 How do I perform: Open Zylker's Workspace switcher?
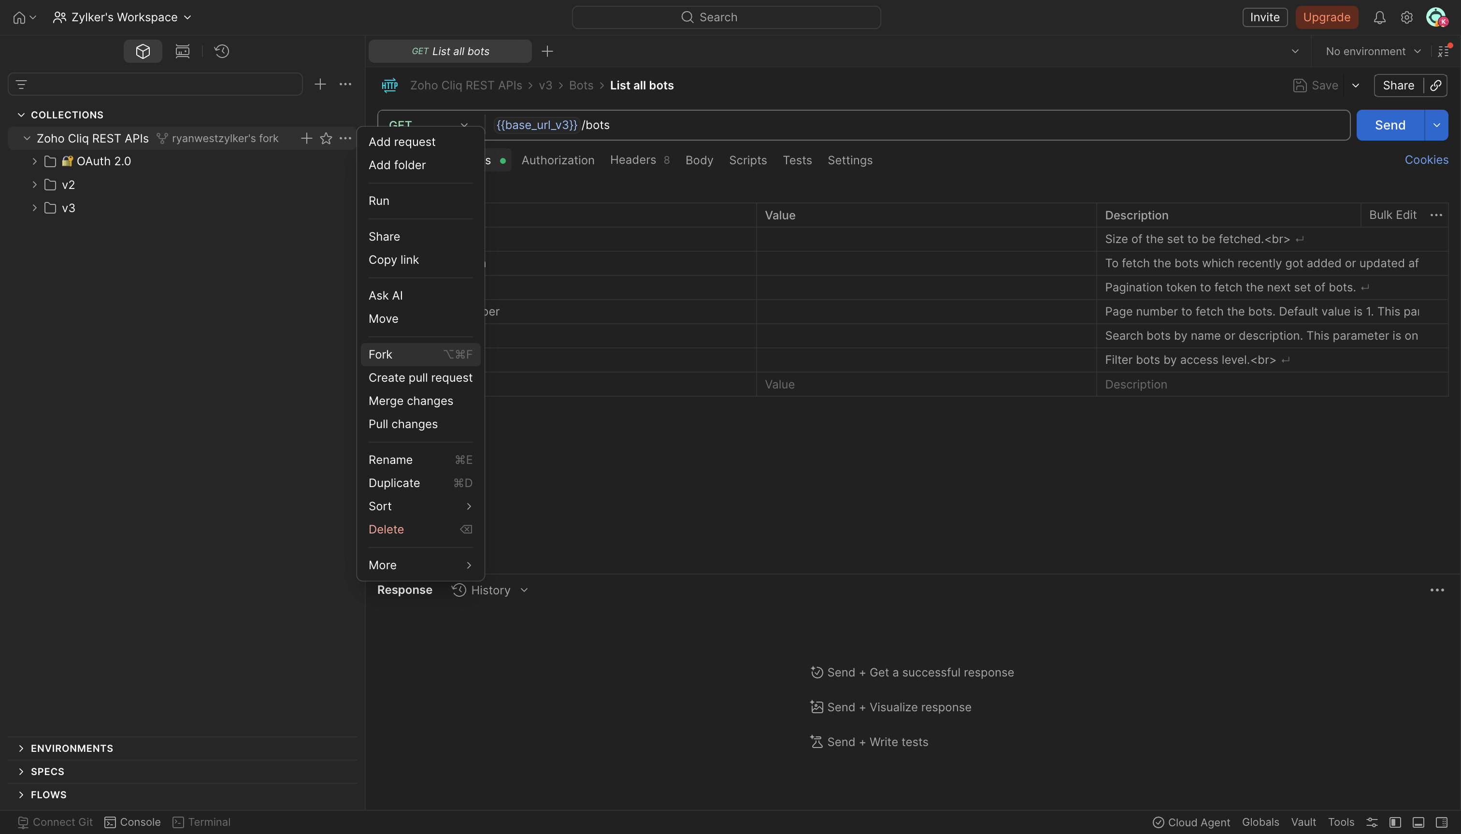(x=122, y=17)
